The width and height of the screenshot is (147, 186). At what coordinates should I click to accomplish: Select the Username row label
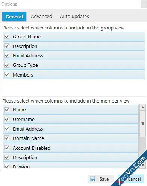point(24,119)
